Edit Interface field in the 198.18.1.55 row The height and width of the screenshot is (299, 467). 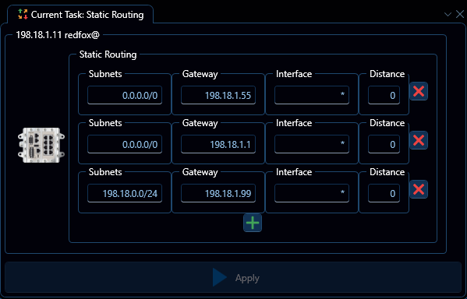click(312, 95)
